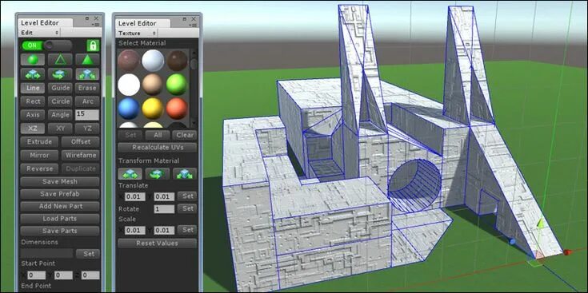Pick the flat white material sphere
The width and height of the screenshot is (588, 293).
(x=129, y=84)
